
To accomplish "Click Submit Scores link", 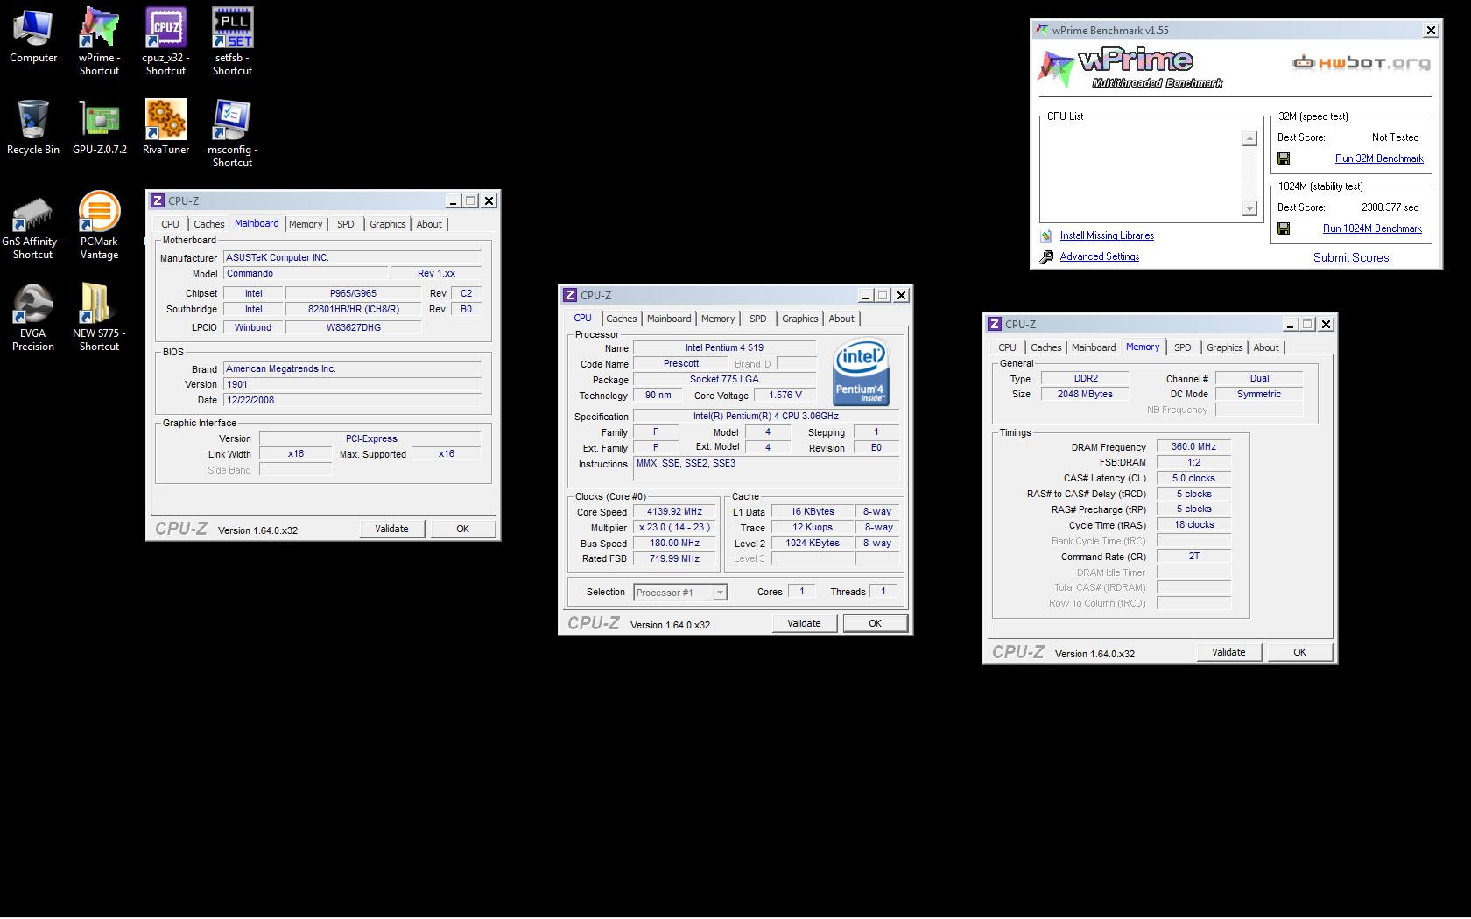I will [1351, 257].
